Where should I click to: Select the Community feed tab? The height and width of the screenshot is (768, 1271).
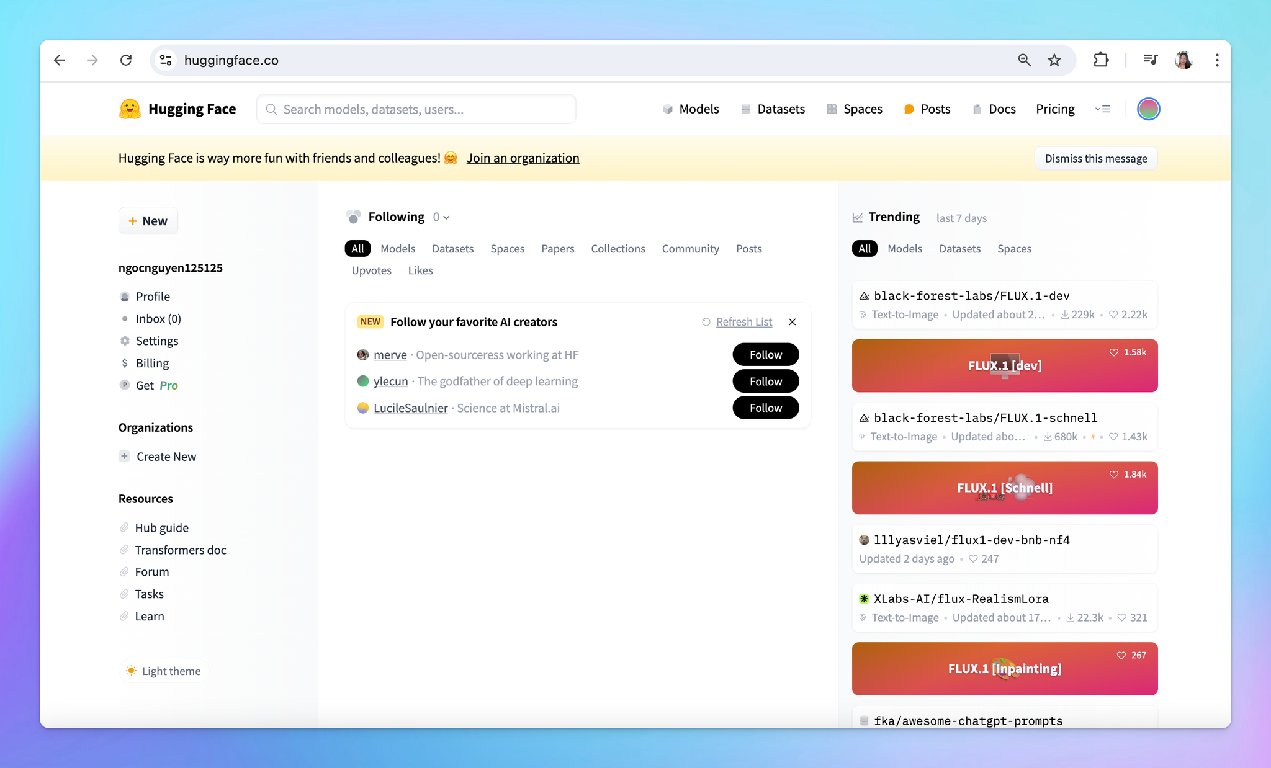click(690, 249)
